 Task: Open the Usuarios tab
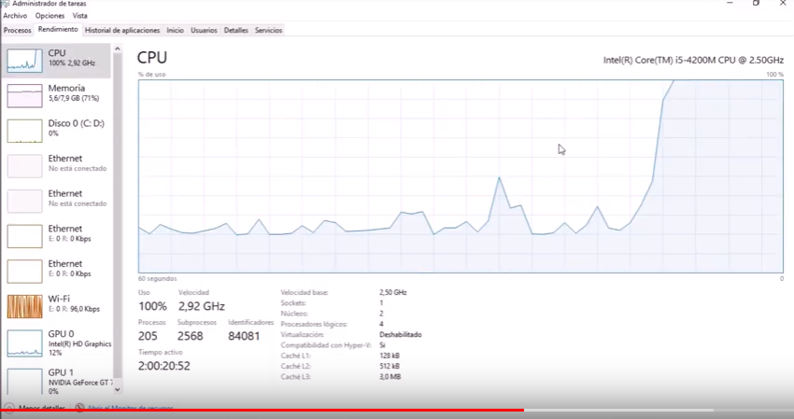(x=204, y=30)
